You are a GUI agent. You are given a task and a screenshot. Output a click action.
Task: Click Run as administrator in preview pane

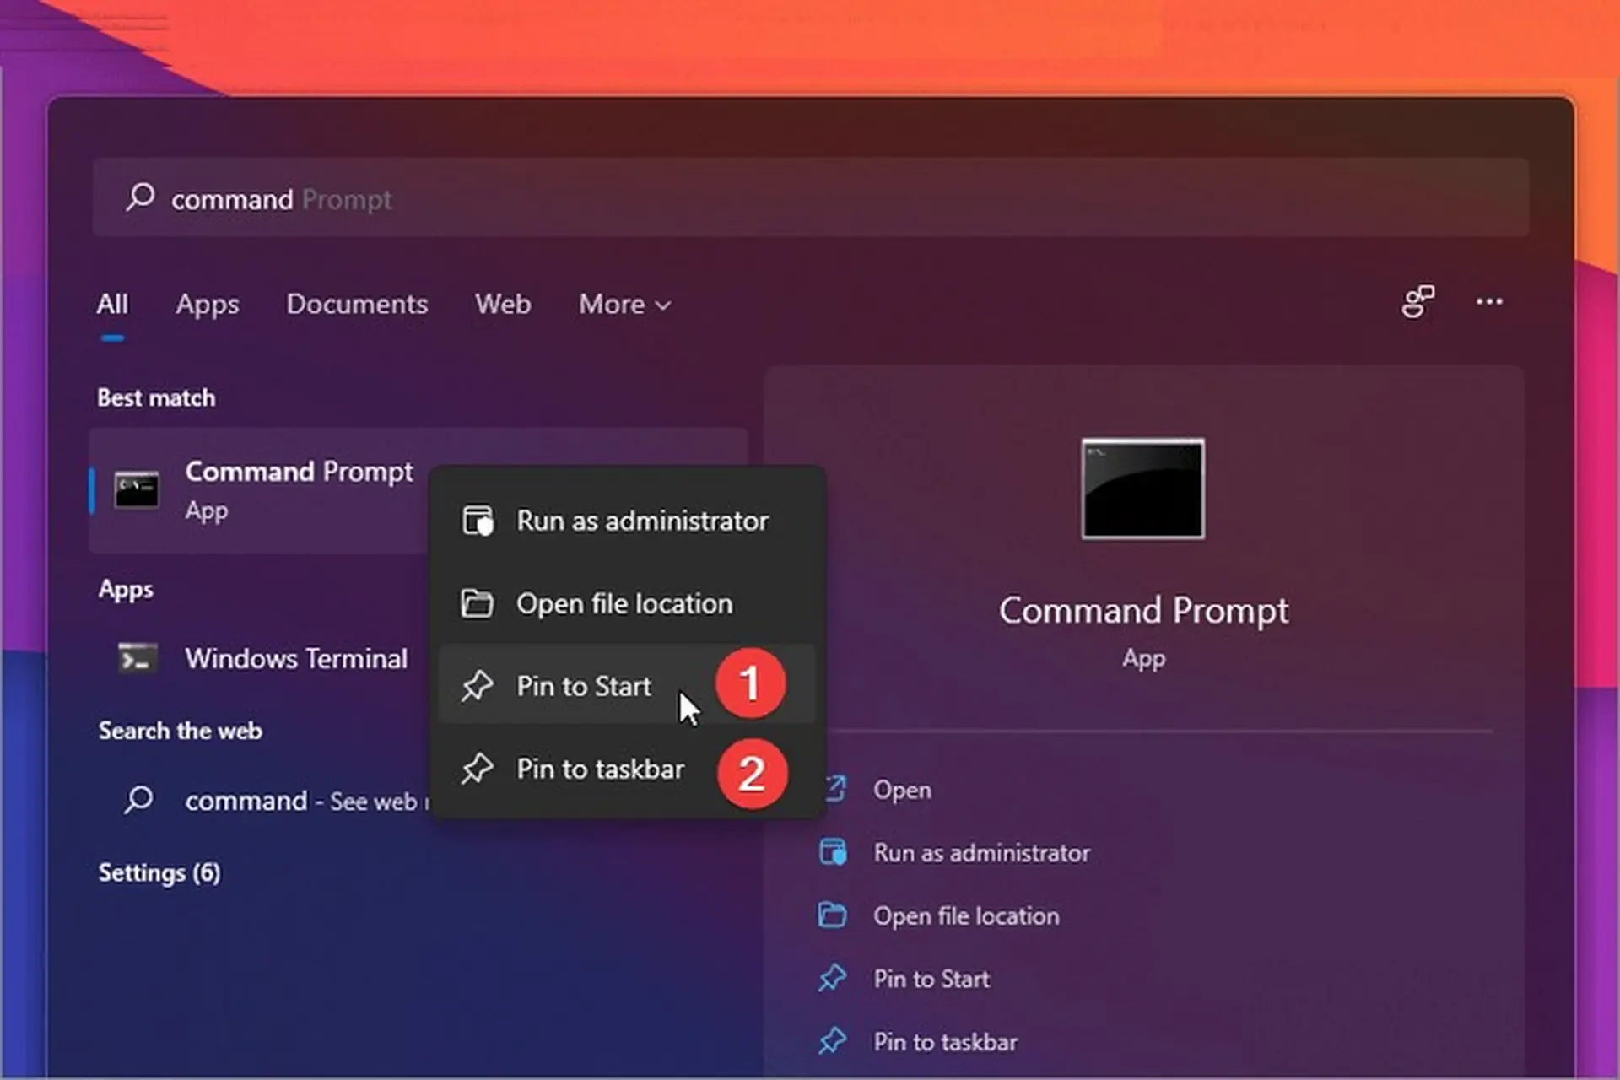tap(981, 853)
